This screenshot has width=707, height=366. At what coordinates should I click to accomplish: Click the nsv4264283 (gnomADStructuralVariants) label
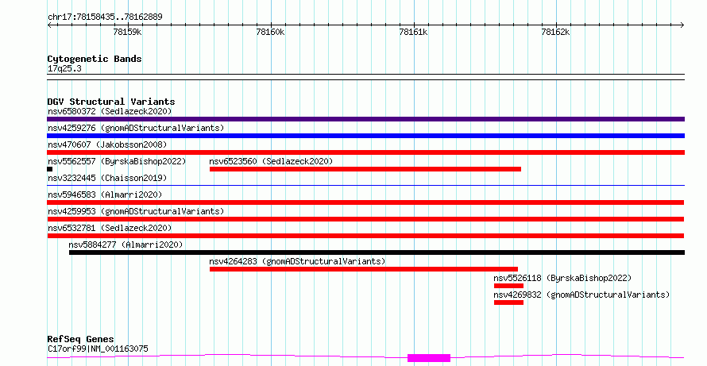click(x=297, y=261)
